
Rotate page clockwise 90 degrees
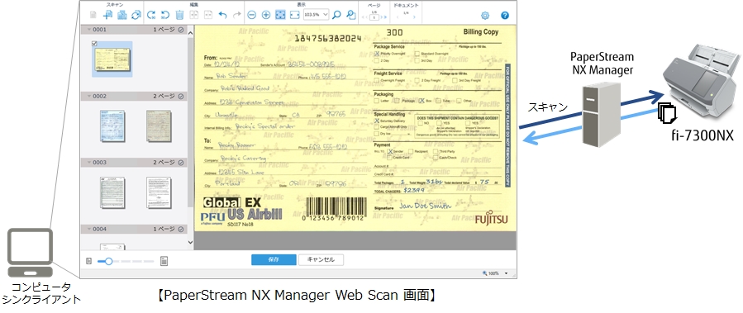tap(151, 15)
